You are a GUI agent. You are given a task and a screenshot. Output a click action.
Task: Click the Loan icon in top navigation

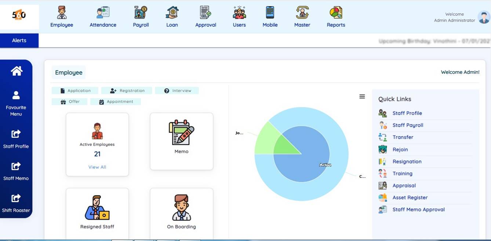point(172,13)
